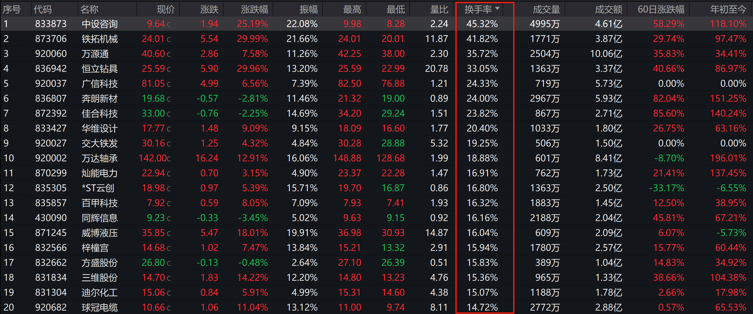Sort by the 量比 column header
The height and width of the screenshot is (314, 753).
(439, 9)
